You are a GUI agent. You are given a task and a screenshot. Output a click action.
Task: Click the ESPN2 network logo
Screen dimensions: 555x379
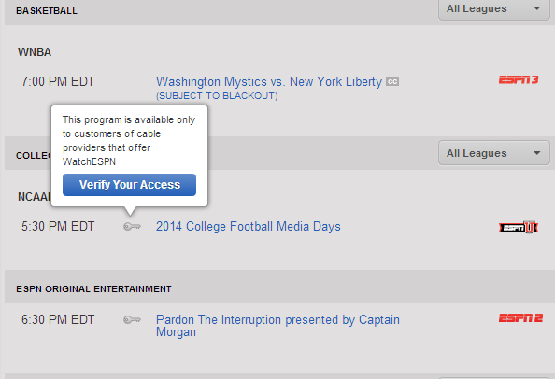[520, 318]
